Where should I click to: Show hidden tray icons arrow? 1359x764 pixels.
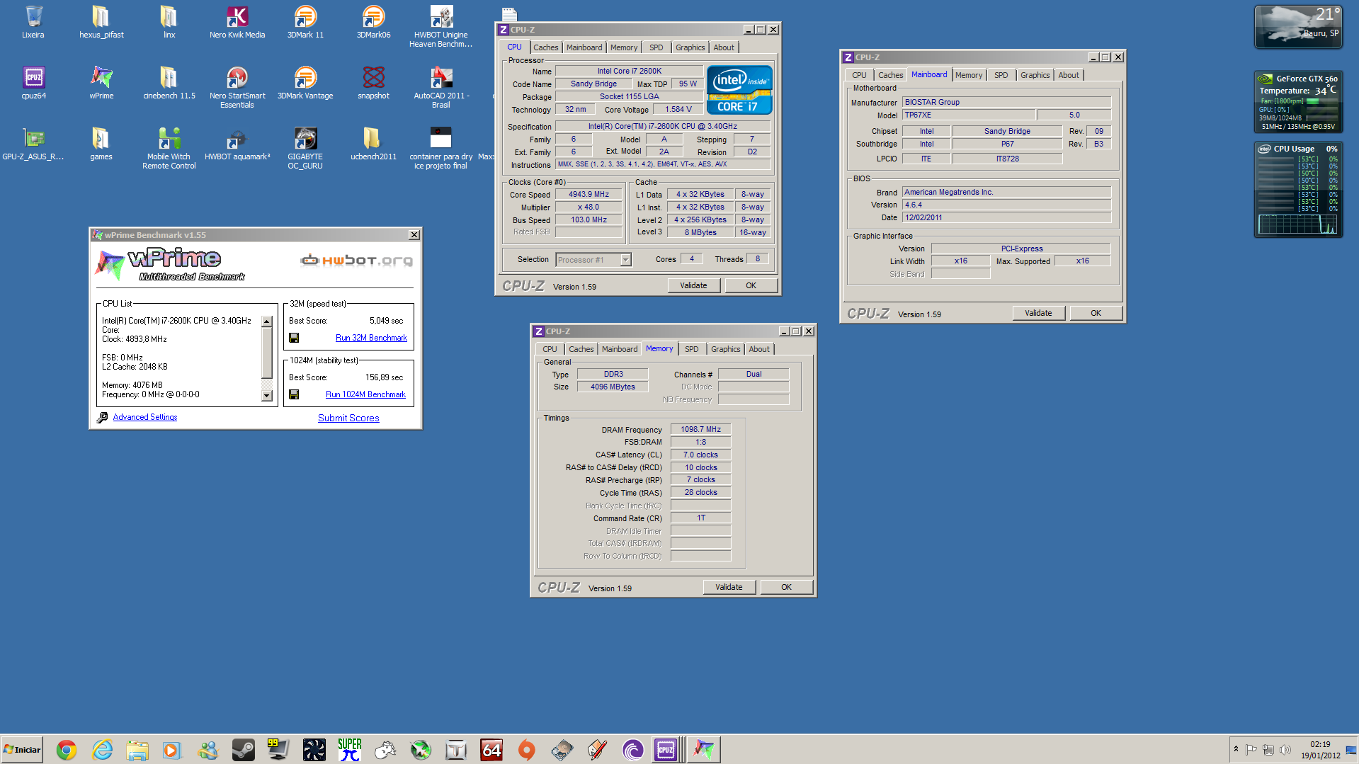1236,749
